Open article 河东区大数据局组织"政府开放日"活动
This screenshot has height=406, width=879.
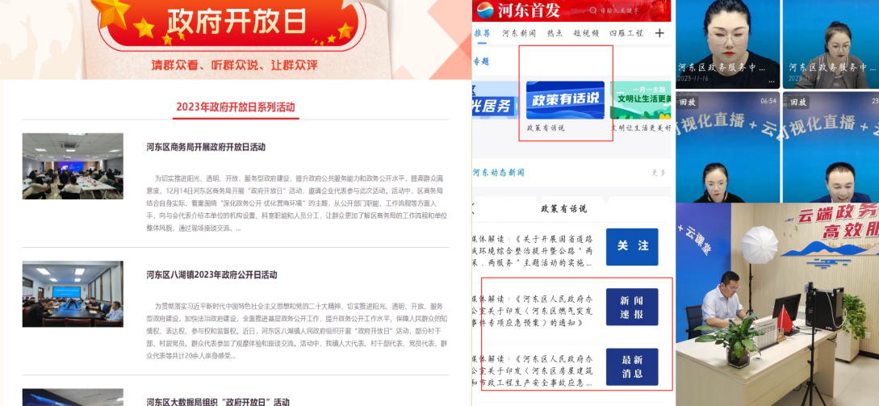[x=217, y=401]
